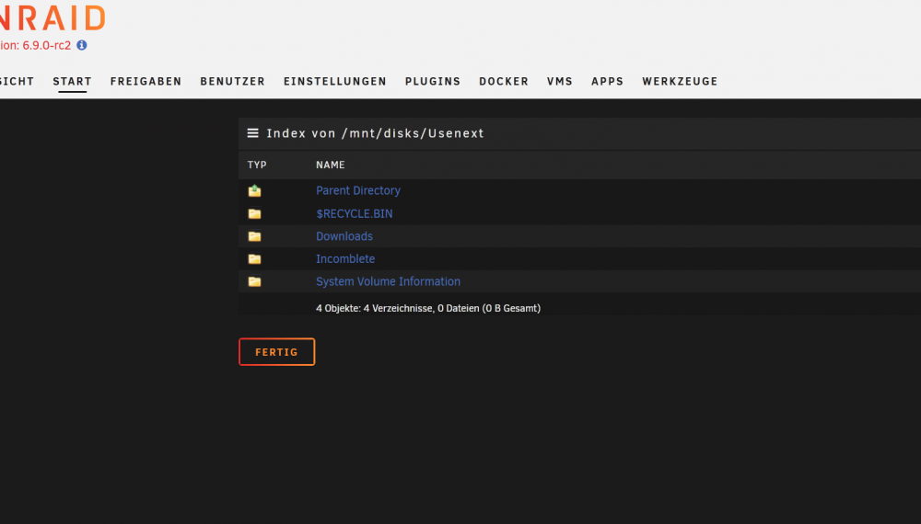Click the version 6.9.0-rc2 text
The height and width of the screenshot is (524, 921).
pos(35,45)
